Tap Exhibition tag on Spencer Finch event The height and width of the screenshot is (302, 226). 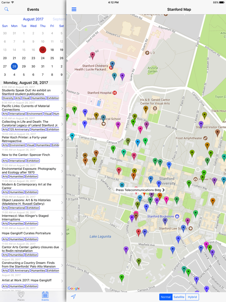[33, 160]
